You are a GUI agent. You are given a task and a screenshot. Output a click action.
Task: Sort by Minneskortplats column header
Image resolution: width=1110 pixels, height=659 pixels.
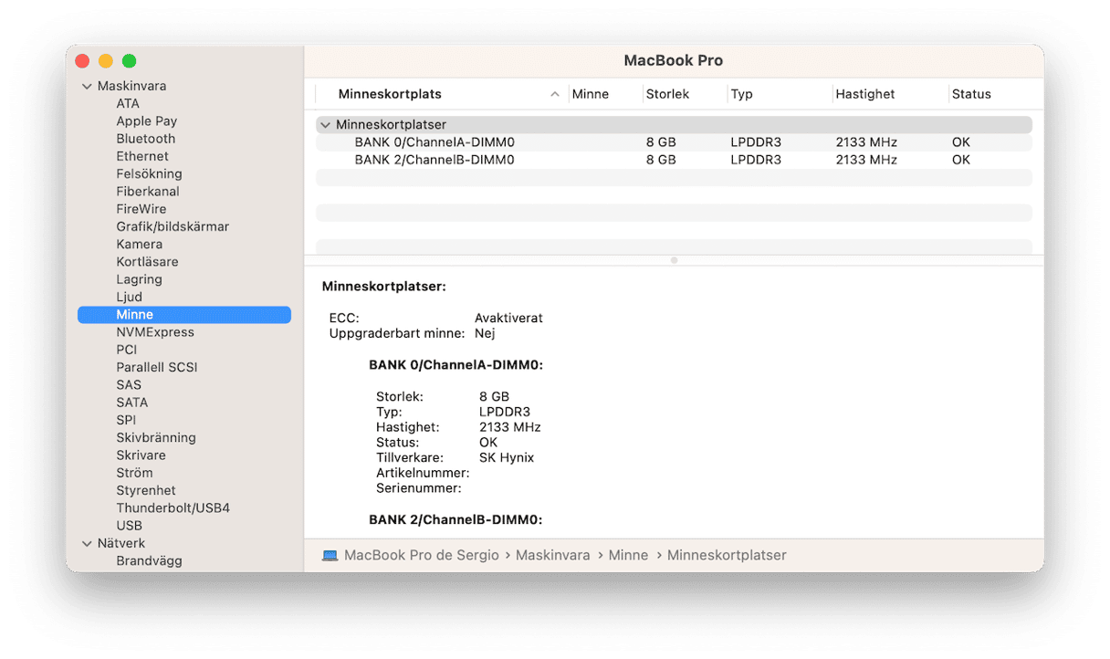(390, 94)
